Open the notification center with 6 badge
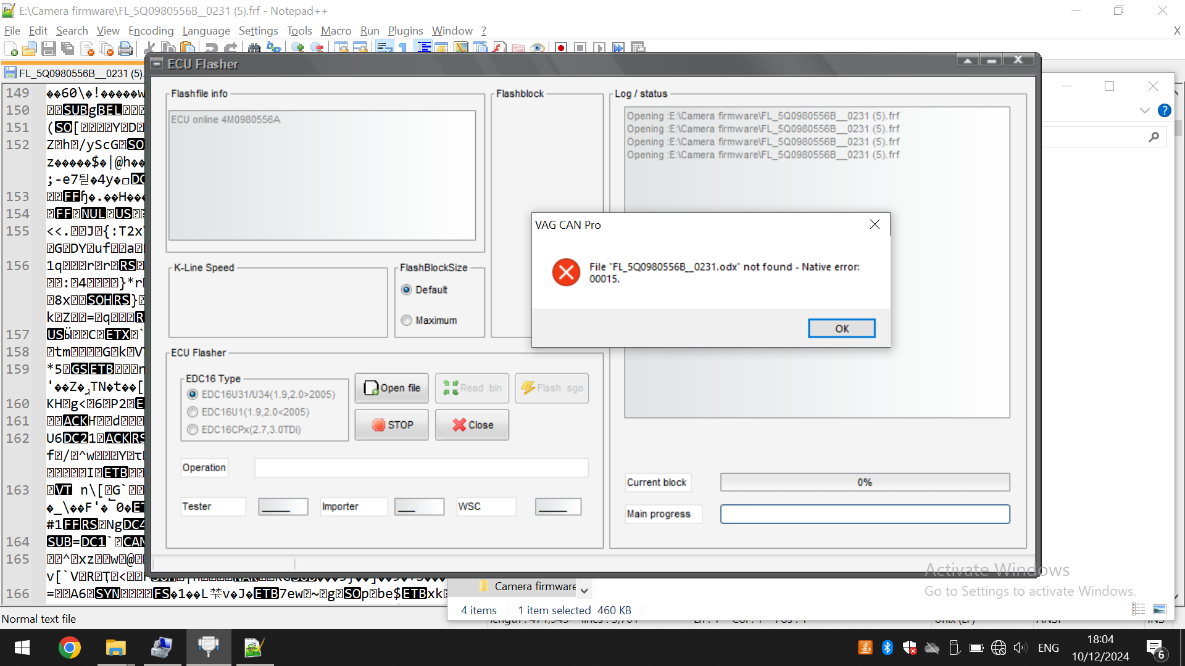 pyautogui.click(x=1156, y=649)
